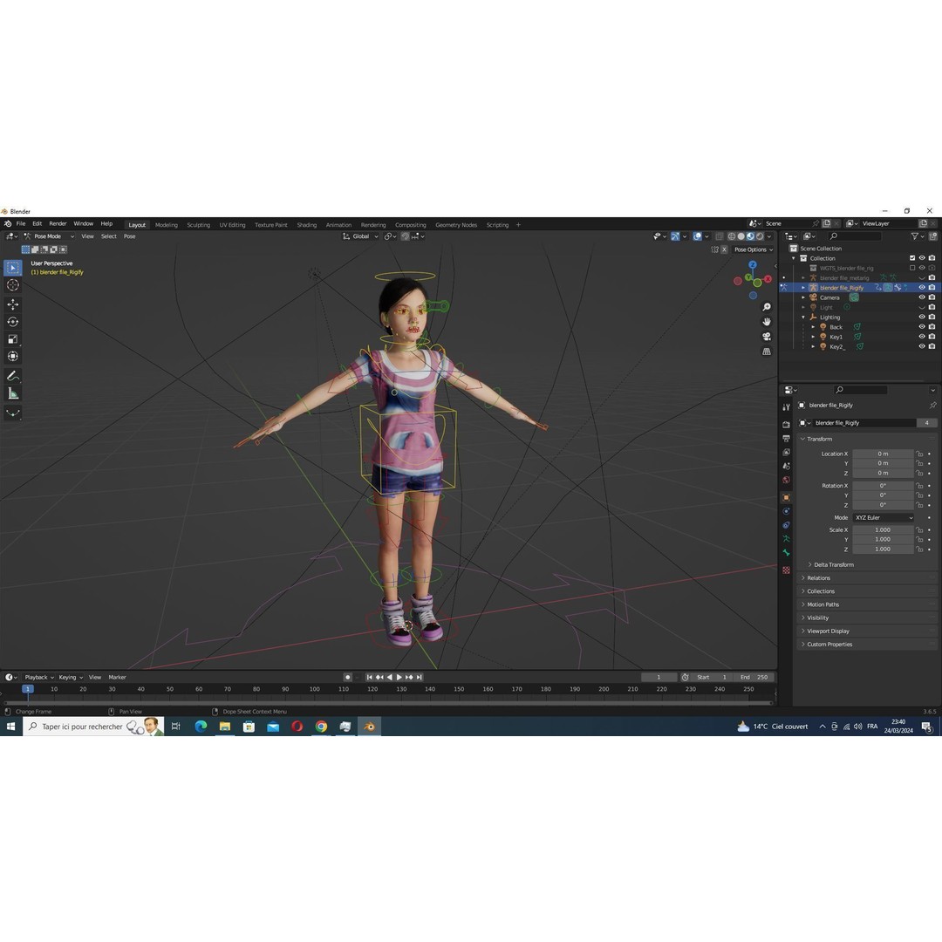Toggle camera view in viewport
Viewport: 942px width, 942px height.
pos(767,337)
